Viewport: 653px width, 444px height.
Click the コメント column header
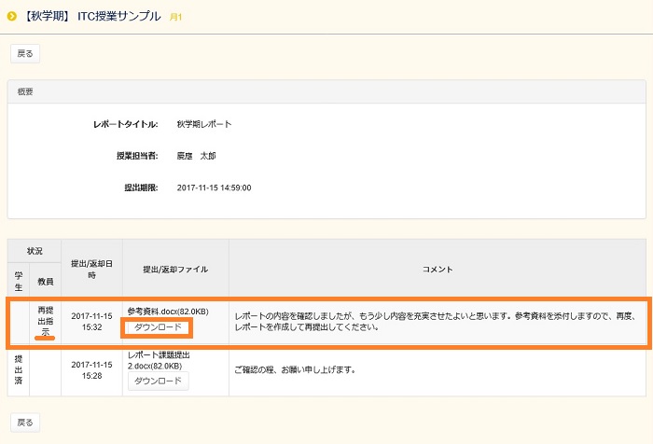[437, 270]
